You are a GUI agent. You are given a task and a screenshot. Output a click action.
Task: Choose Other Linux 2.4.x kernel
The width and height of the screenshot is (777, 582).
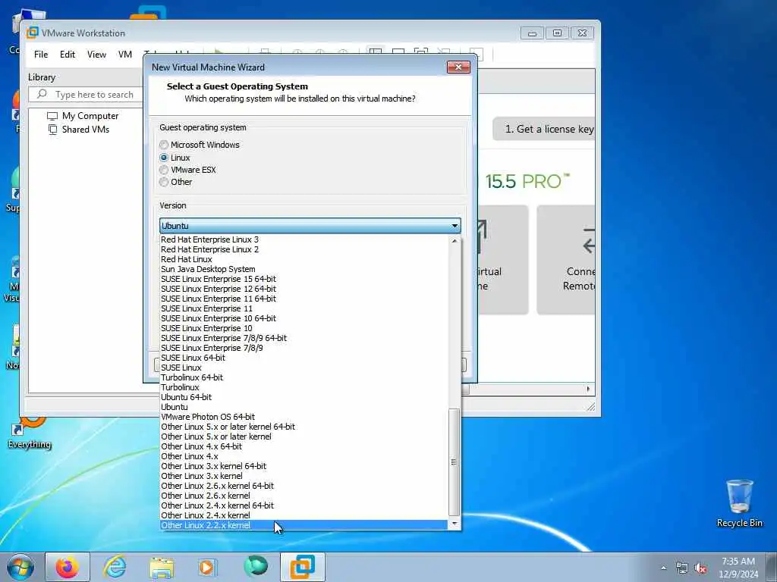[x=304, y=515]
